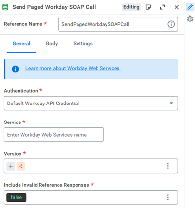The width and height of the screenshot is (195, 209).
Task: Click the Version expression field
Action: (91, 166)
